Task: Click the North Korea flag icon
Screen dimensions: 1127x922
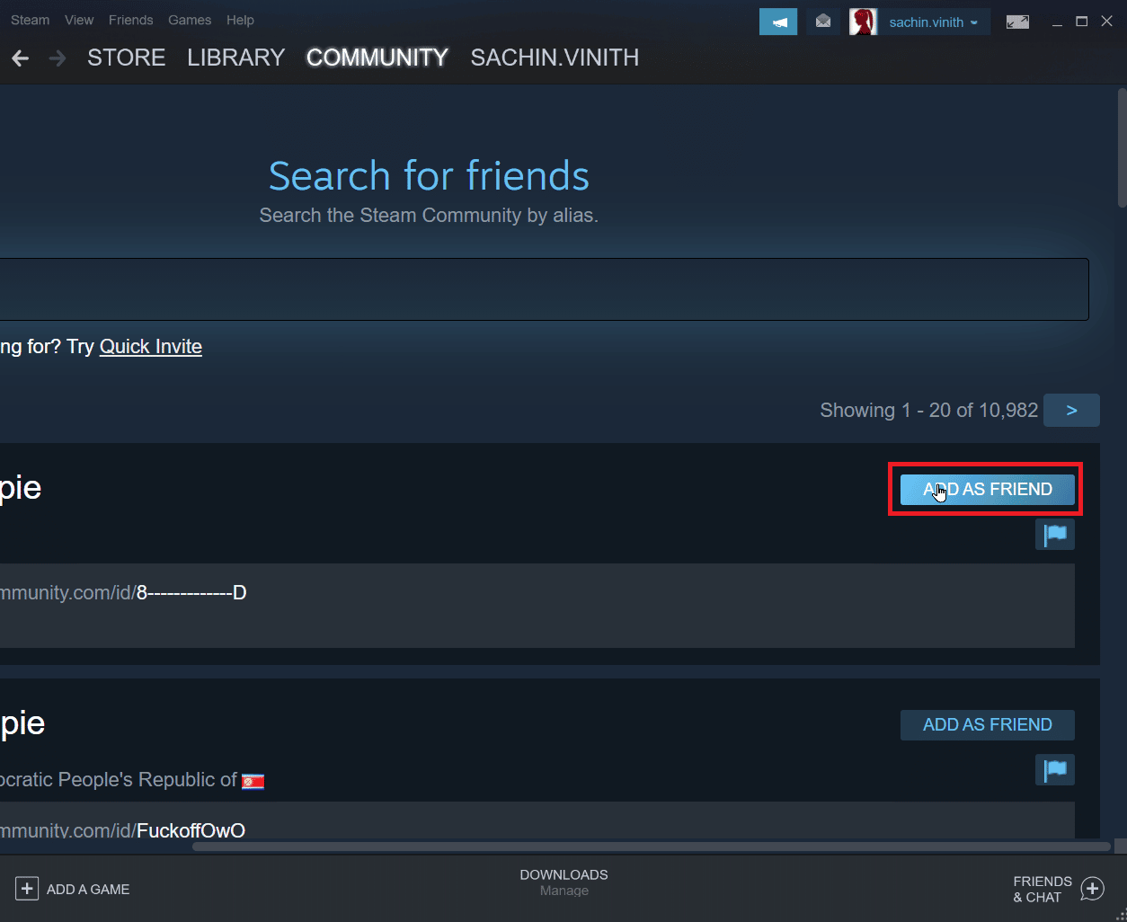Action: tap(253, 781)
